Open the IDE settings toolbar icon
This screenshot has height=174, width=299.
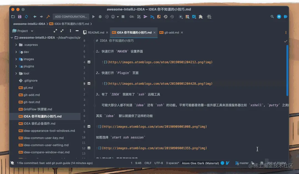[181, 17]
